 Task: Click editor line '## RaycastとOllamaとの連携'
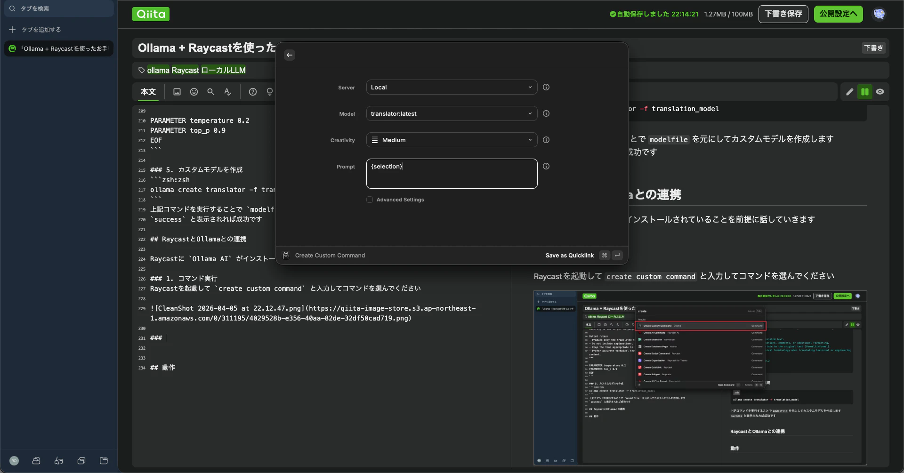pos(198,239)
